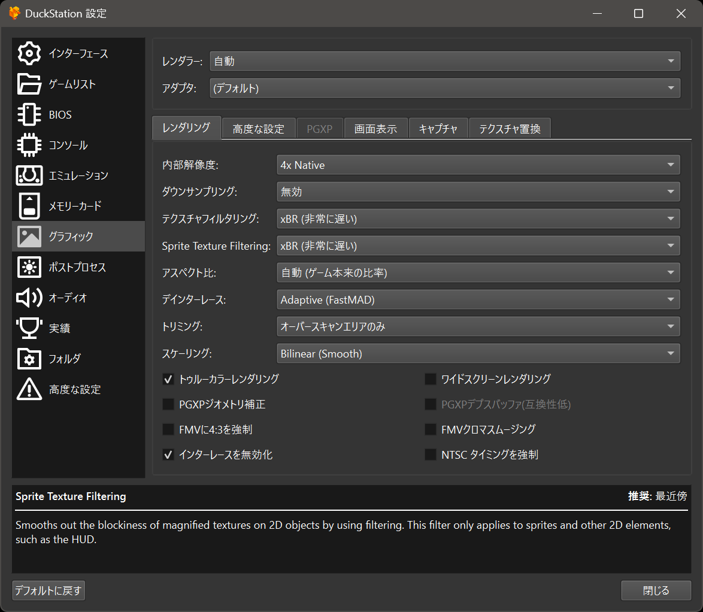Click the 内部解像度 label
Image resolution: width=703 pixels, height=612 pixels.
(x=190, y=165)
